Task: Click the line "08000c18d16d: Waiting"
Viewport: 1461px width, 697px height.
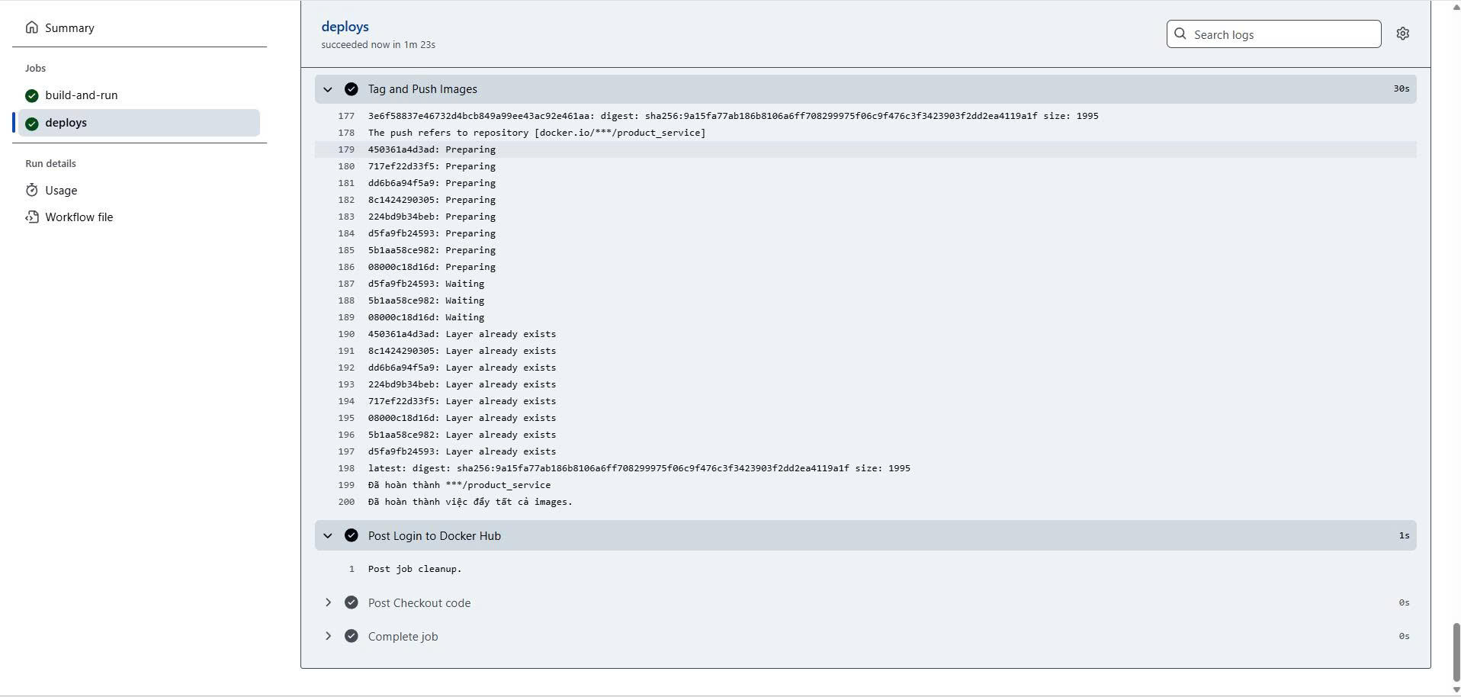Action: coord(426,317)
